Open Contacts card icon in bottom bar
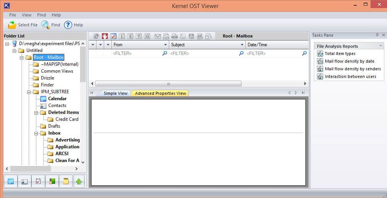Viewport: 387px width, 198px height. 24,182
